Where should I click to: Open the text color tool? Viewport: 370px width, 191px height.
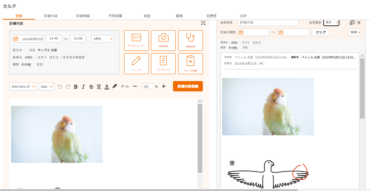107,87
